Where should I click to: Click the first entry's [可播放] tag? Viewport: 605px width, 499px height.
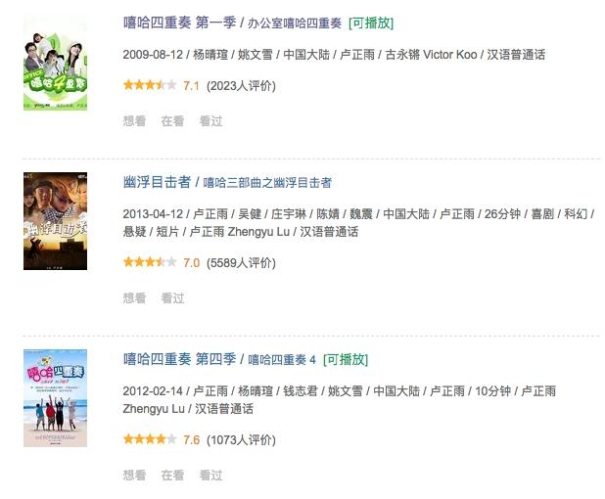point(371,23)
